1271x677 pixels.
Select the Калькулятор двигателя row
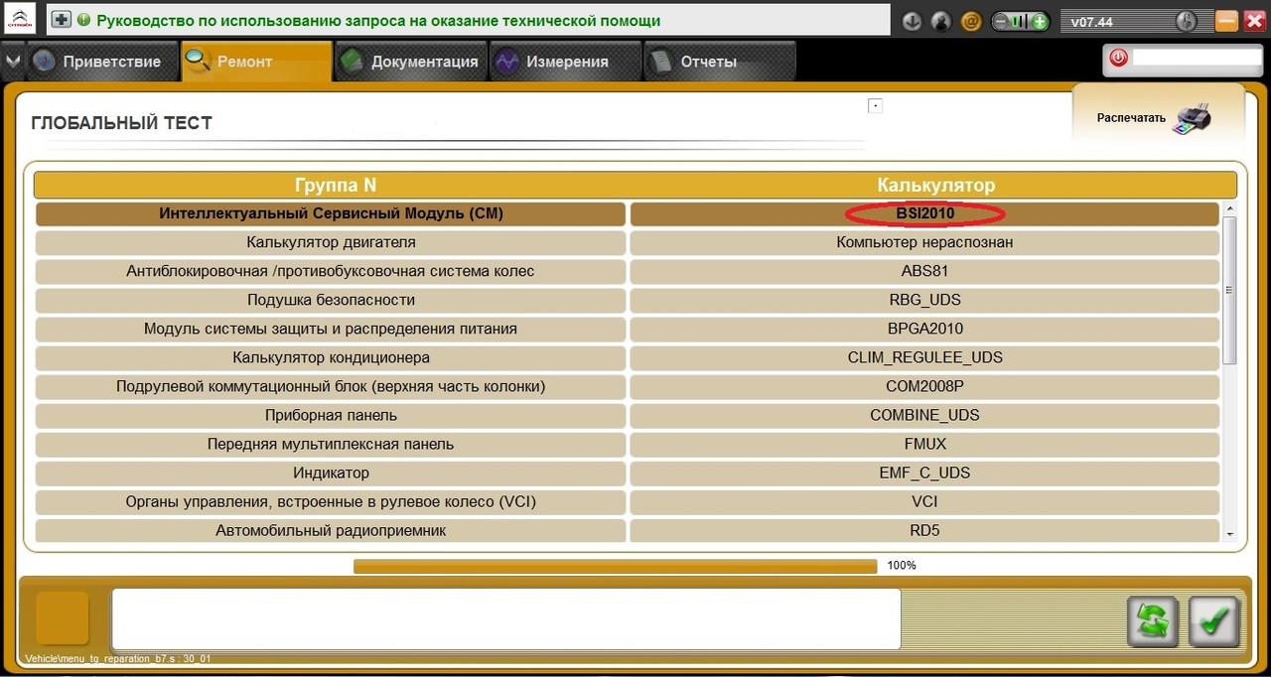coord(331,242)
